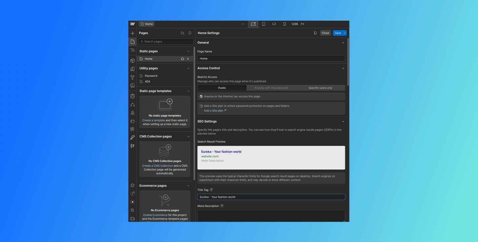
Task: Click the 1236 canvas width value
Action: point(295,24)
